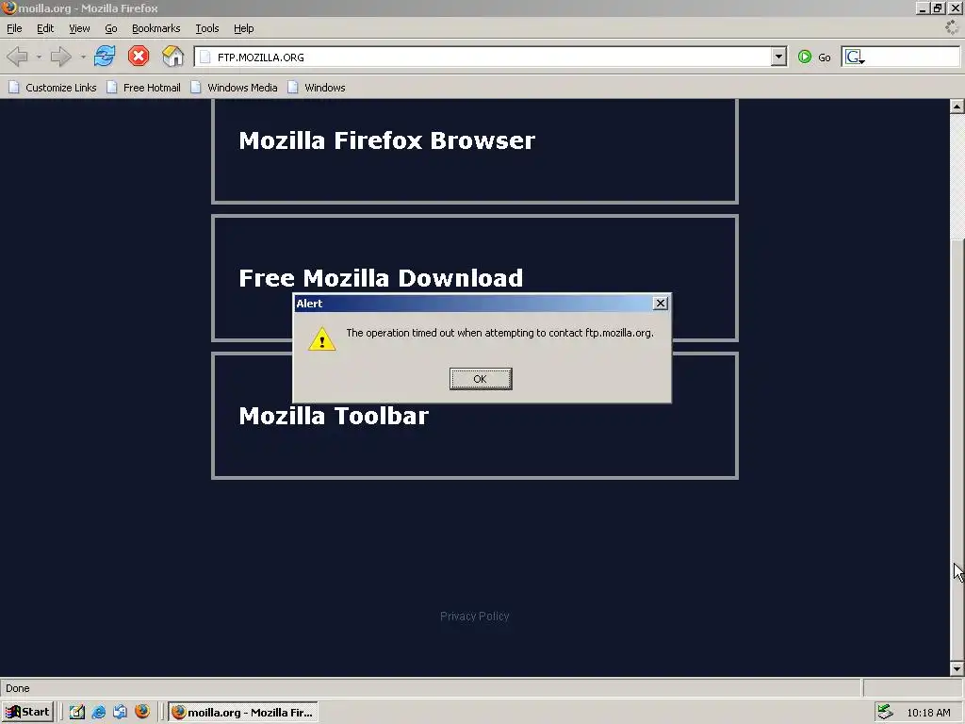Launch Internet Explorer from quick launch
The image size is (965, 724).
click(98, 712)
